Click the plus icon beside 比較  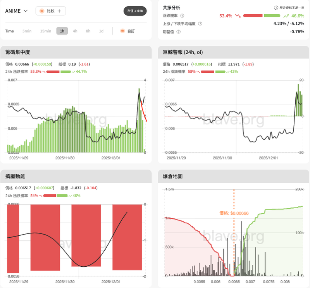click(x=59, y=11)
